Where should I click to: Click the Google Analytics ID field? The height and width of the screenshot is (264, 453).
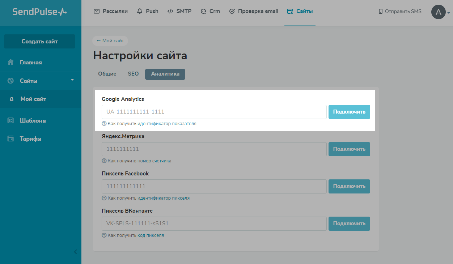214,112
